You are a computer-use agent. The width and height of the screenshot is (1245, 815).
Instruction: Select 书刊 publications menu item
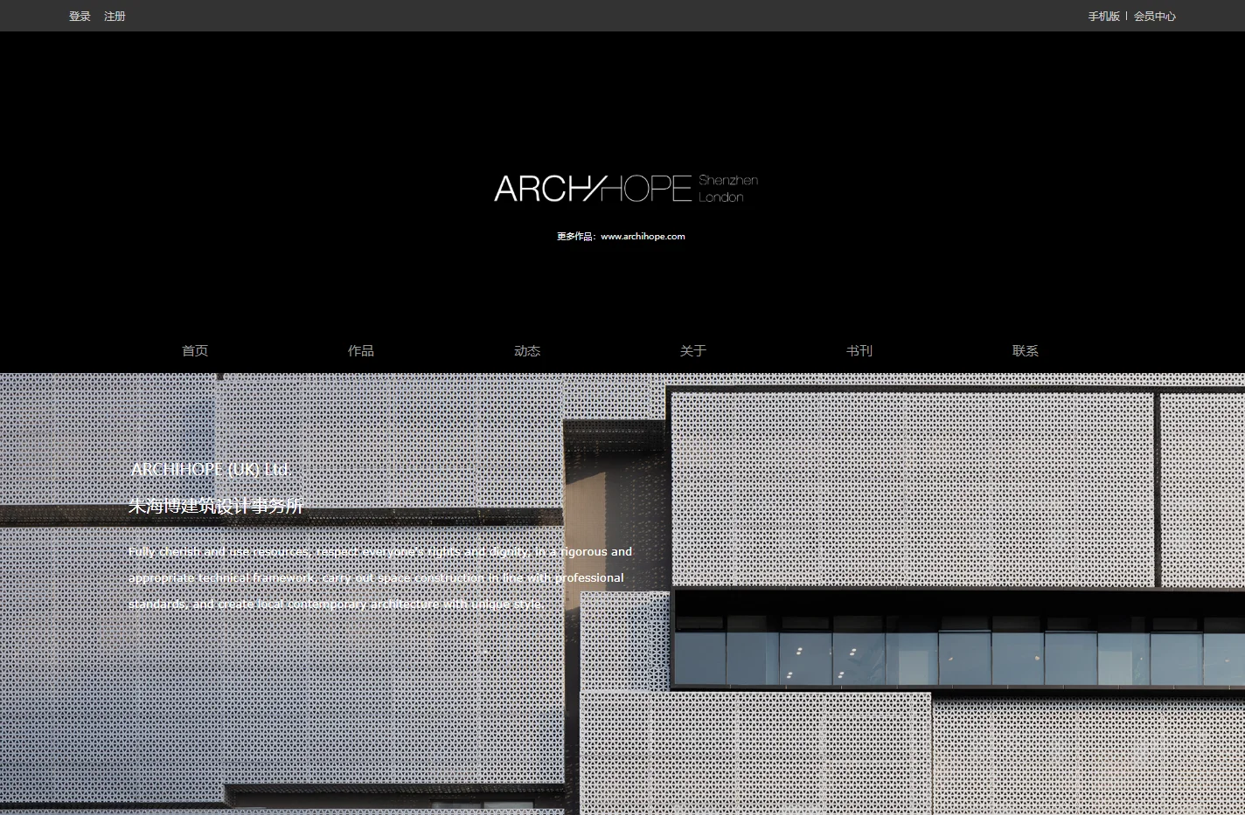pyautogui.click(x=859, y=350)
